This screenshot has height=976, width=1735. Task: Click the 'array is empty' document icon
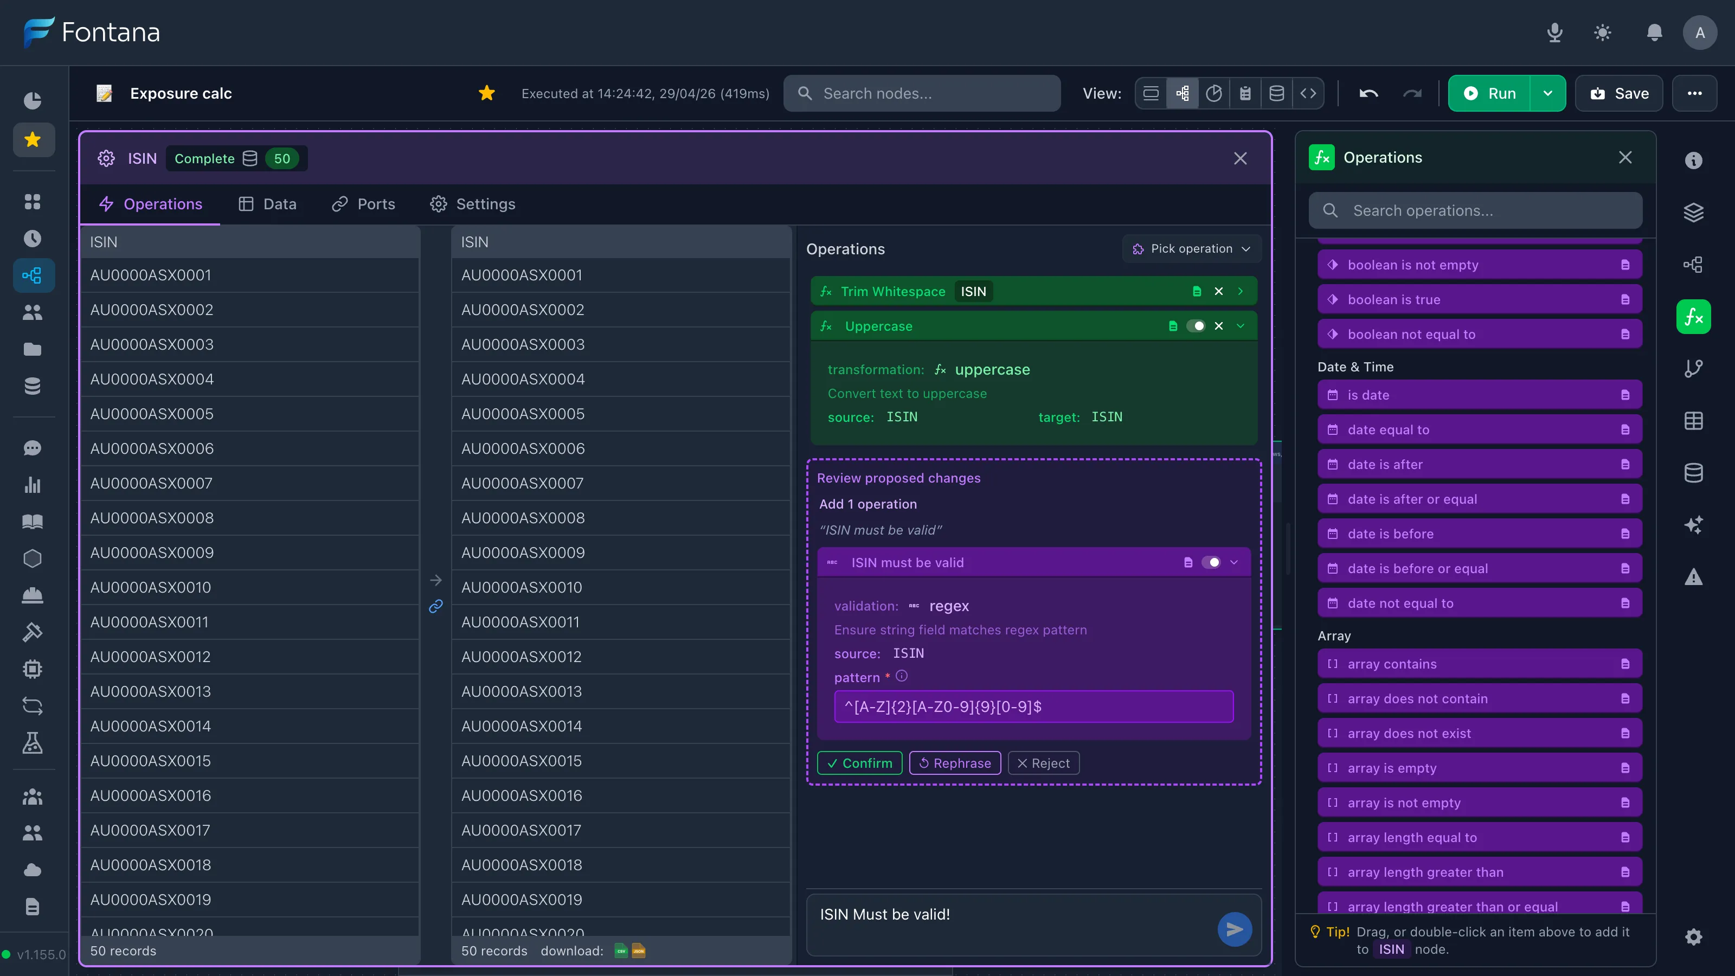[1624, 768]
